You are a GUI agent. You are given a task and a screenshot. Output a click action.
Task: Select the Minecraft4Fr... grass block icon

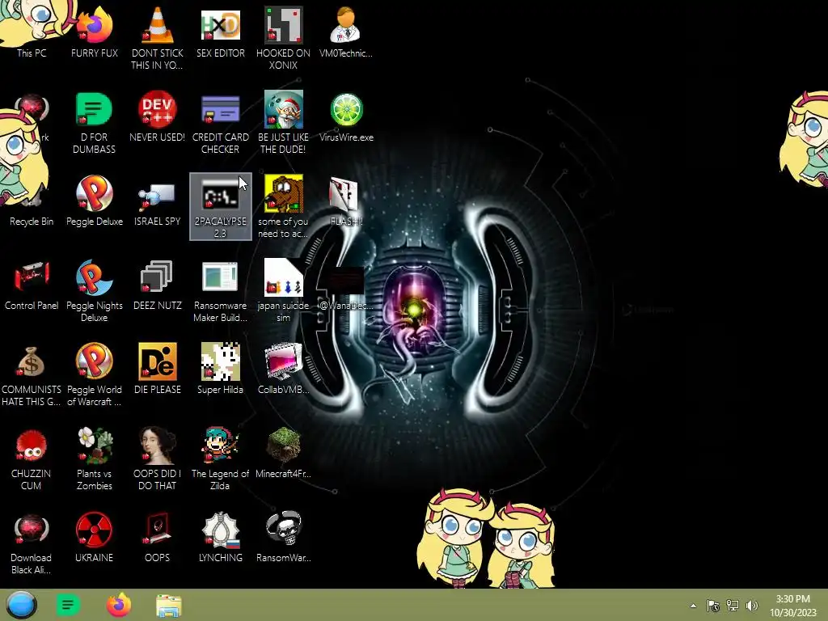pos(284,453)
